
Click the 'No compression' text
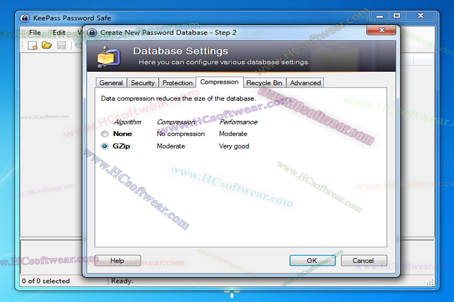(181, 134)
